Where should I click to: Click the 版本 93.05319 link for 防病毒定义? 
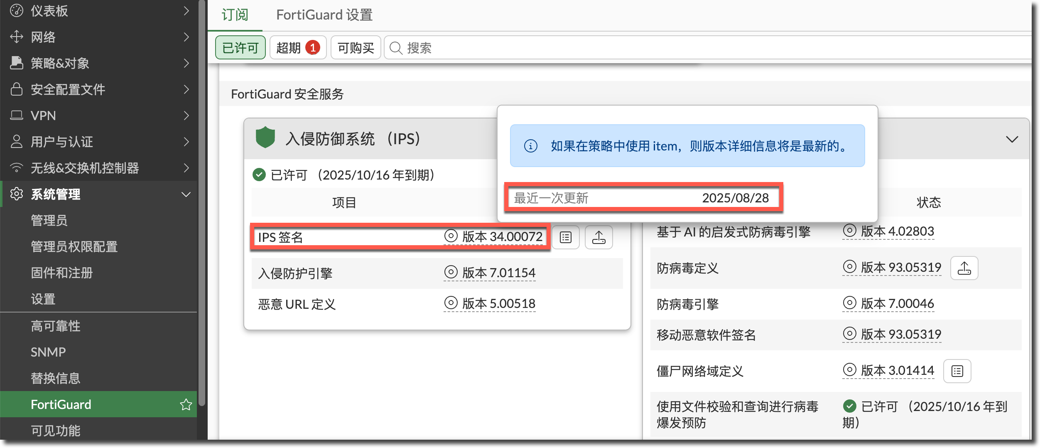[x=900, y=267]
